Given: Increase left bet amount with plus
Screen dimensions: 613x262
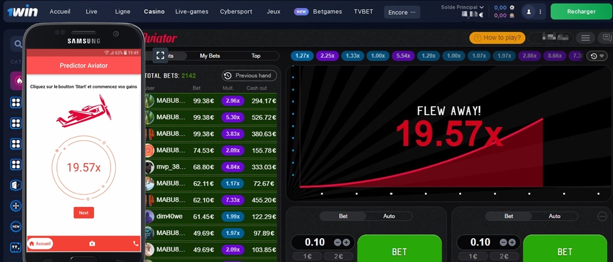Looking at the screenshot, I should (346, 242).
